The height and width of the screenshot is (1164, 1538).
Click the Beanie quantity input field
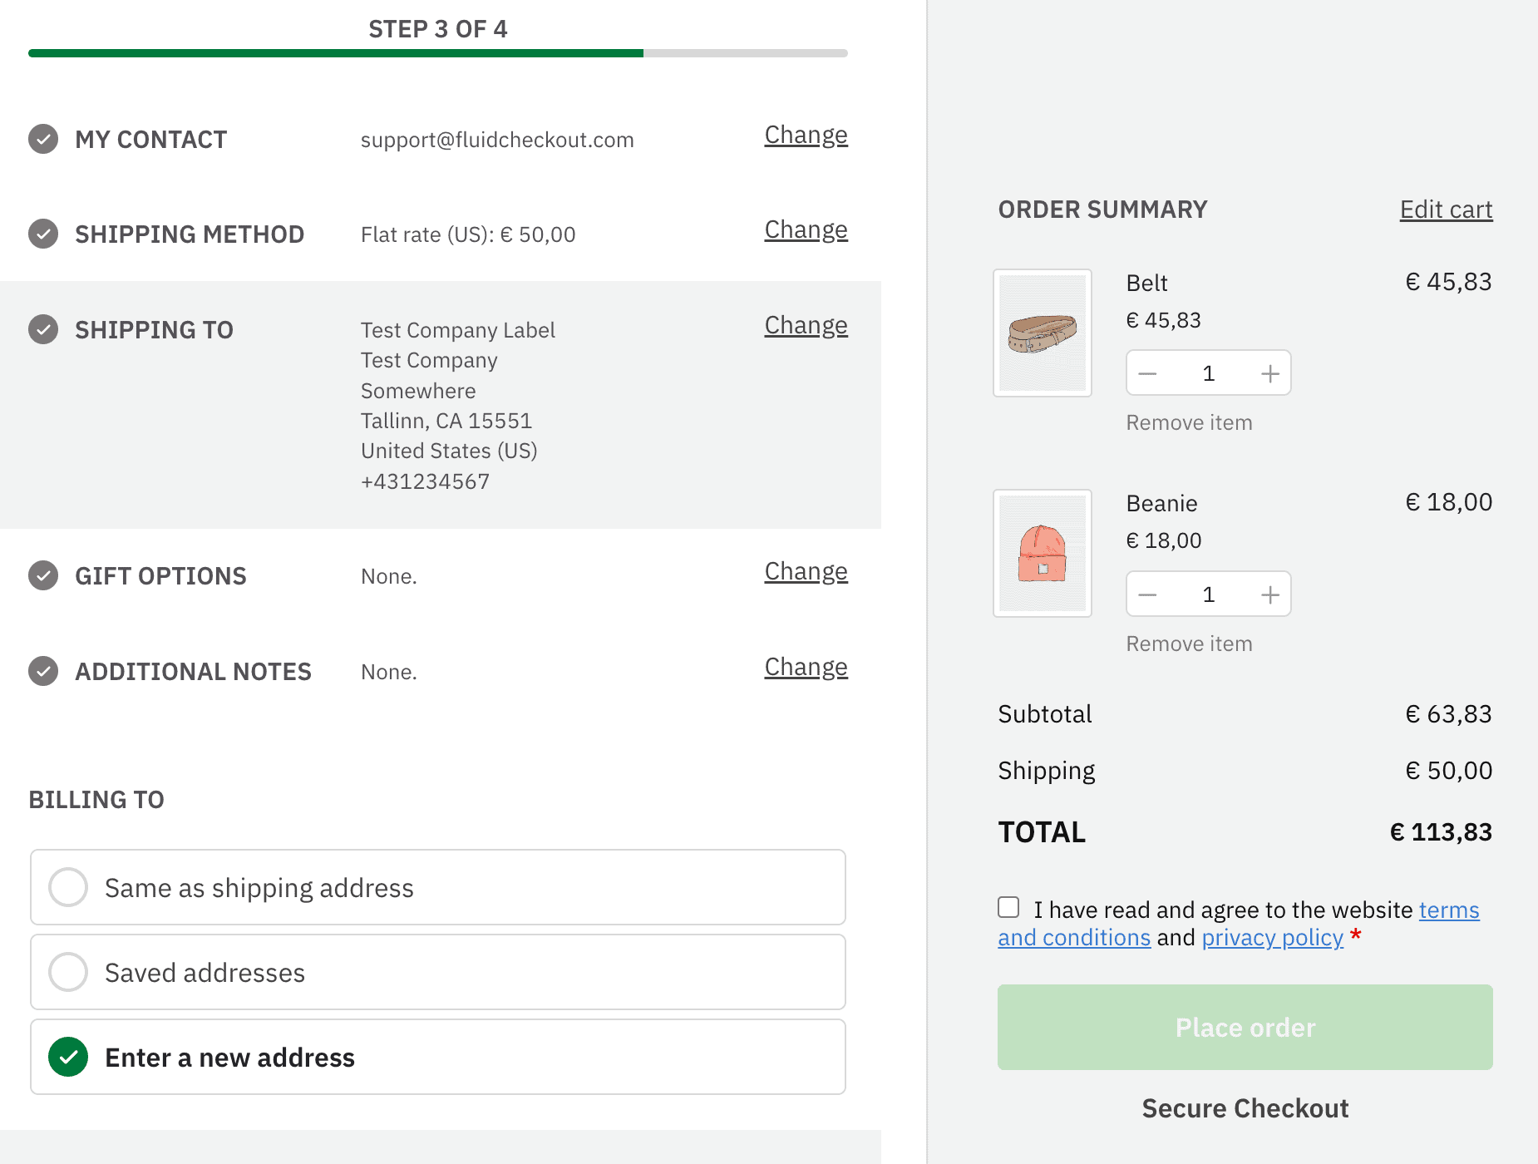pyautogui.click(x=1208, y=594)
